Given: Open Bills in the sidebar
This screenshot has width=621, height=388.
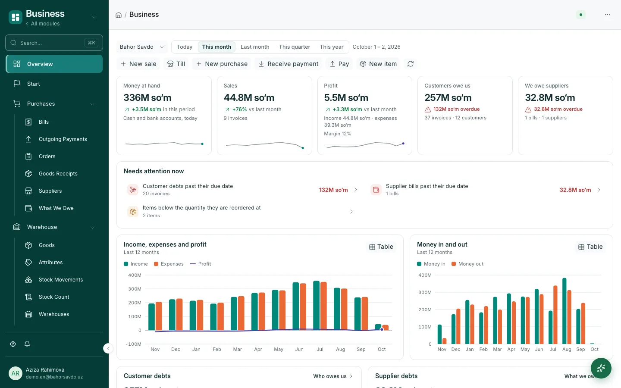Looking at the screenshot, I should 59,122.
